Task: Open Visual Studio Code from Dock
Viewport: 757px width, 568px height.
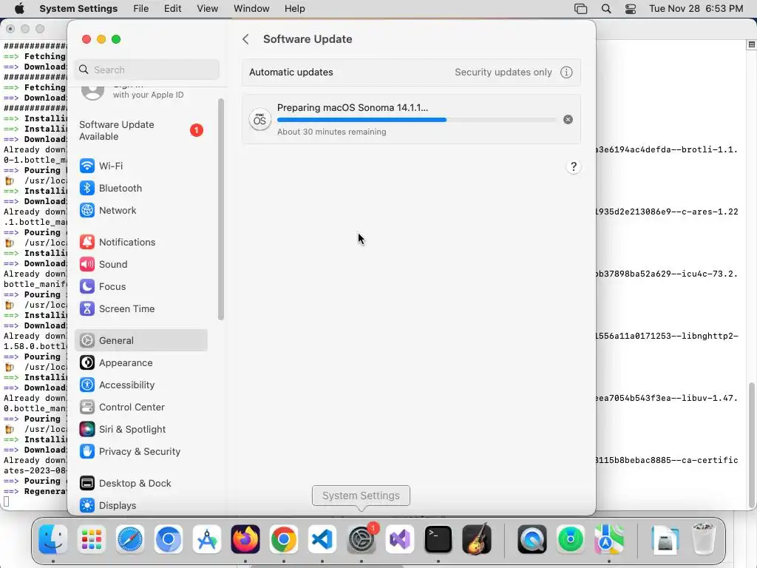Action: [322, 538]
